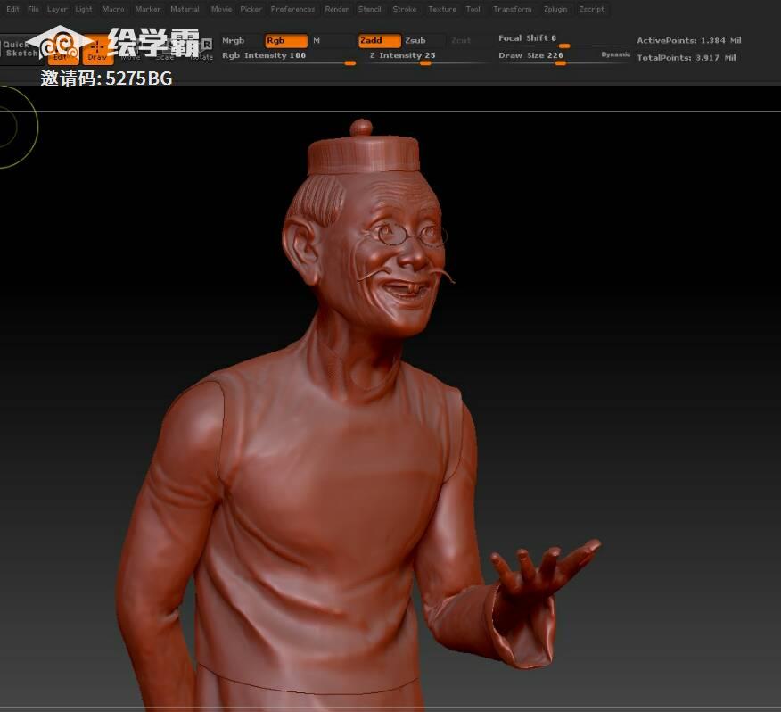Click the TotalPoints 3.917 Mil readout

(686, 58)
